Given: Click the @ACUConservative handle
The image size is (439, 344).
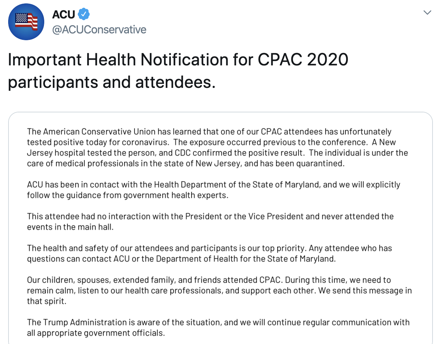Looking at the screenshot, I should pos(99,30).
